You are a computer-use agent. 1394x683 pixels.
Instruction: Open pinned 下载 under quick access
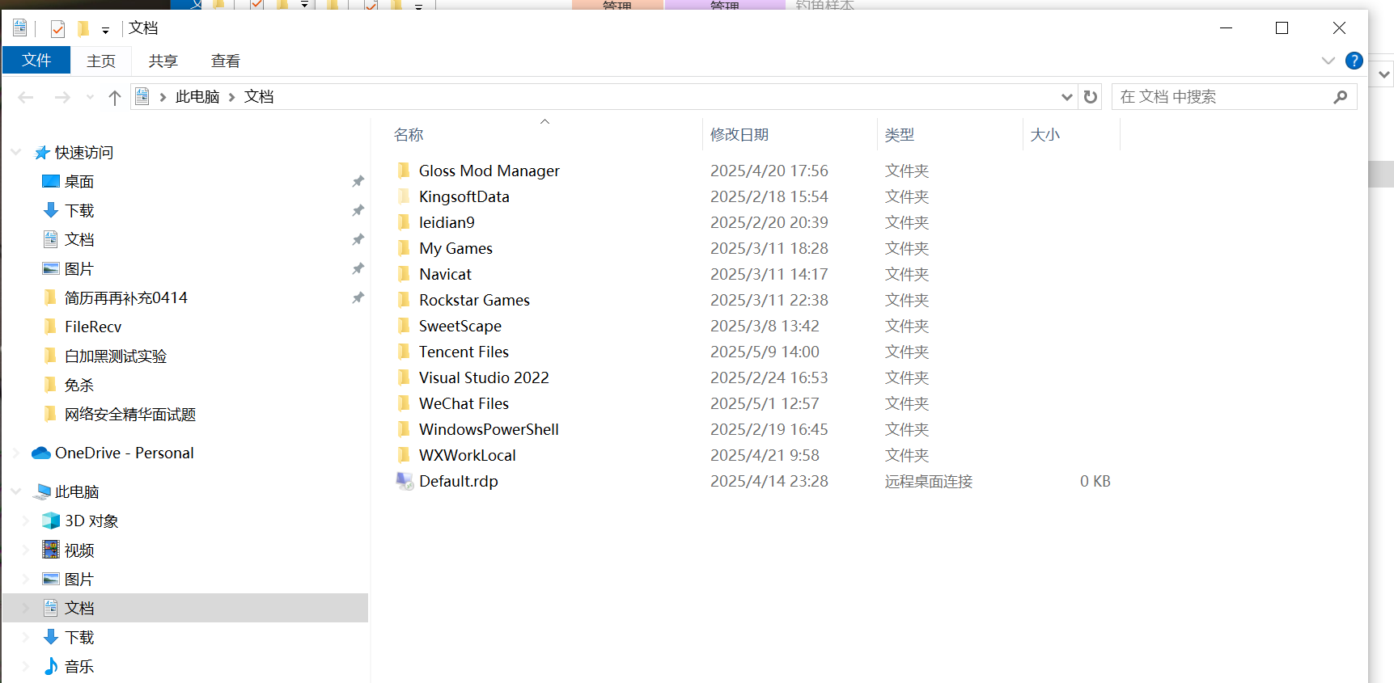point(79,211)
